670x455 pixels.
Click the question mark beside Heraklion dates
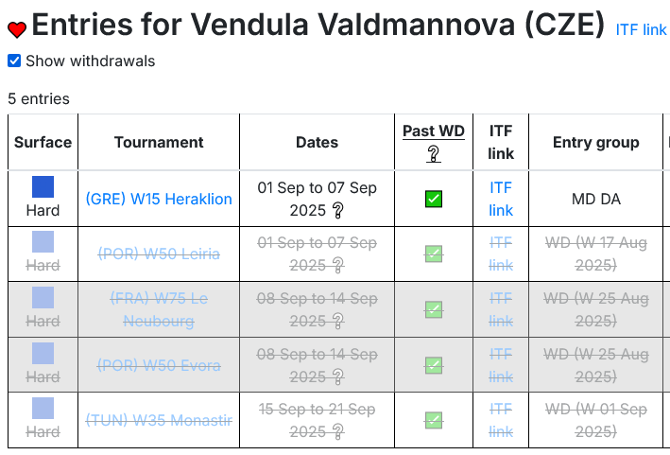point(337,210)
